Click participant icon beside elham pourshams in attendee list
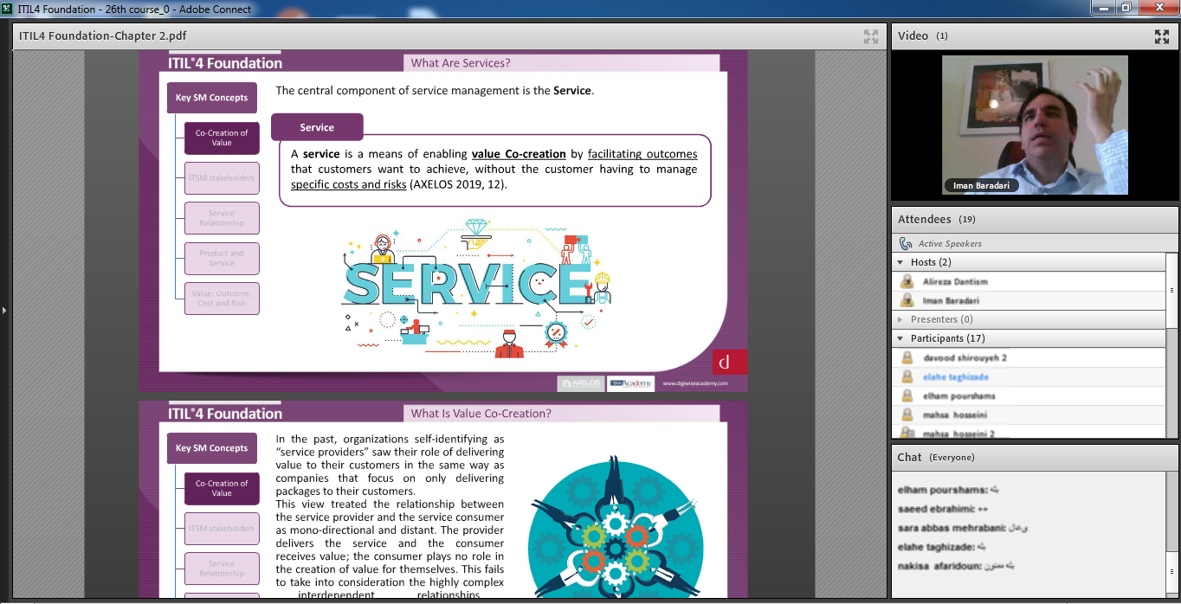The width and height of the screenshot is (1181, 604). coord(907,395)
